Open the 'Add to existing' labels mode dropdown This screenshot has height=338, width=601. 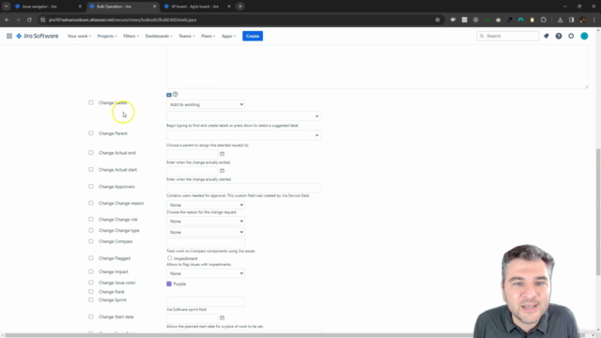point(206,104)
